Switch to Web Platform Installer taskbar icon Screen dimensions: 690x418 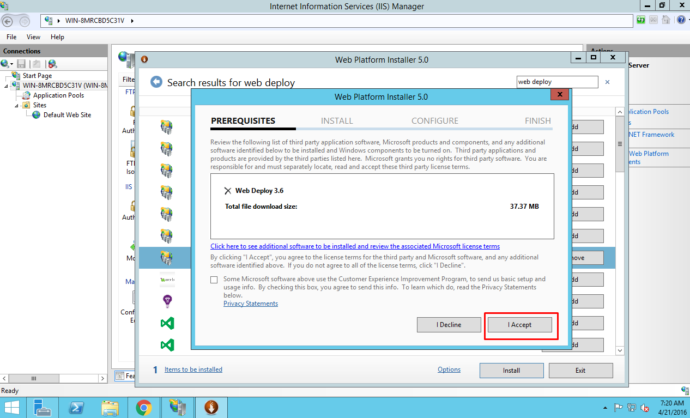click(x=211, y=408)
